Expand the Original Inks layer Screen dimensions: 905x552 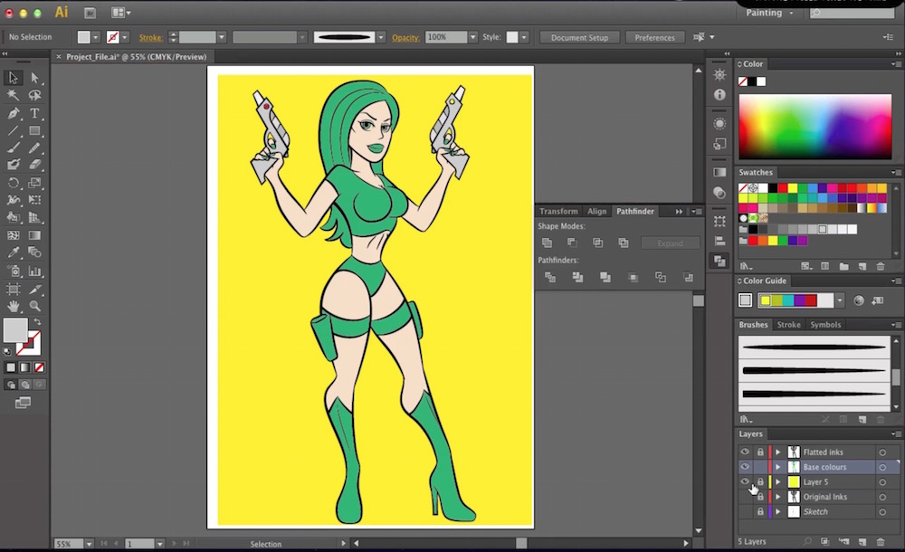pos(778,497)
